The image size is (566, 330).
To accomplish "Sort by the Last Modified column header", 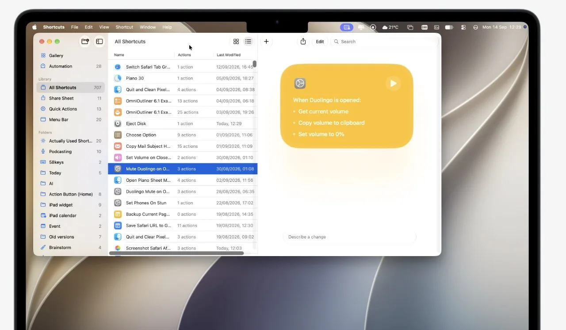I will (x=229, y=55).
